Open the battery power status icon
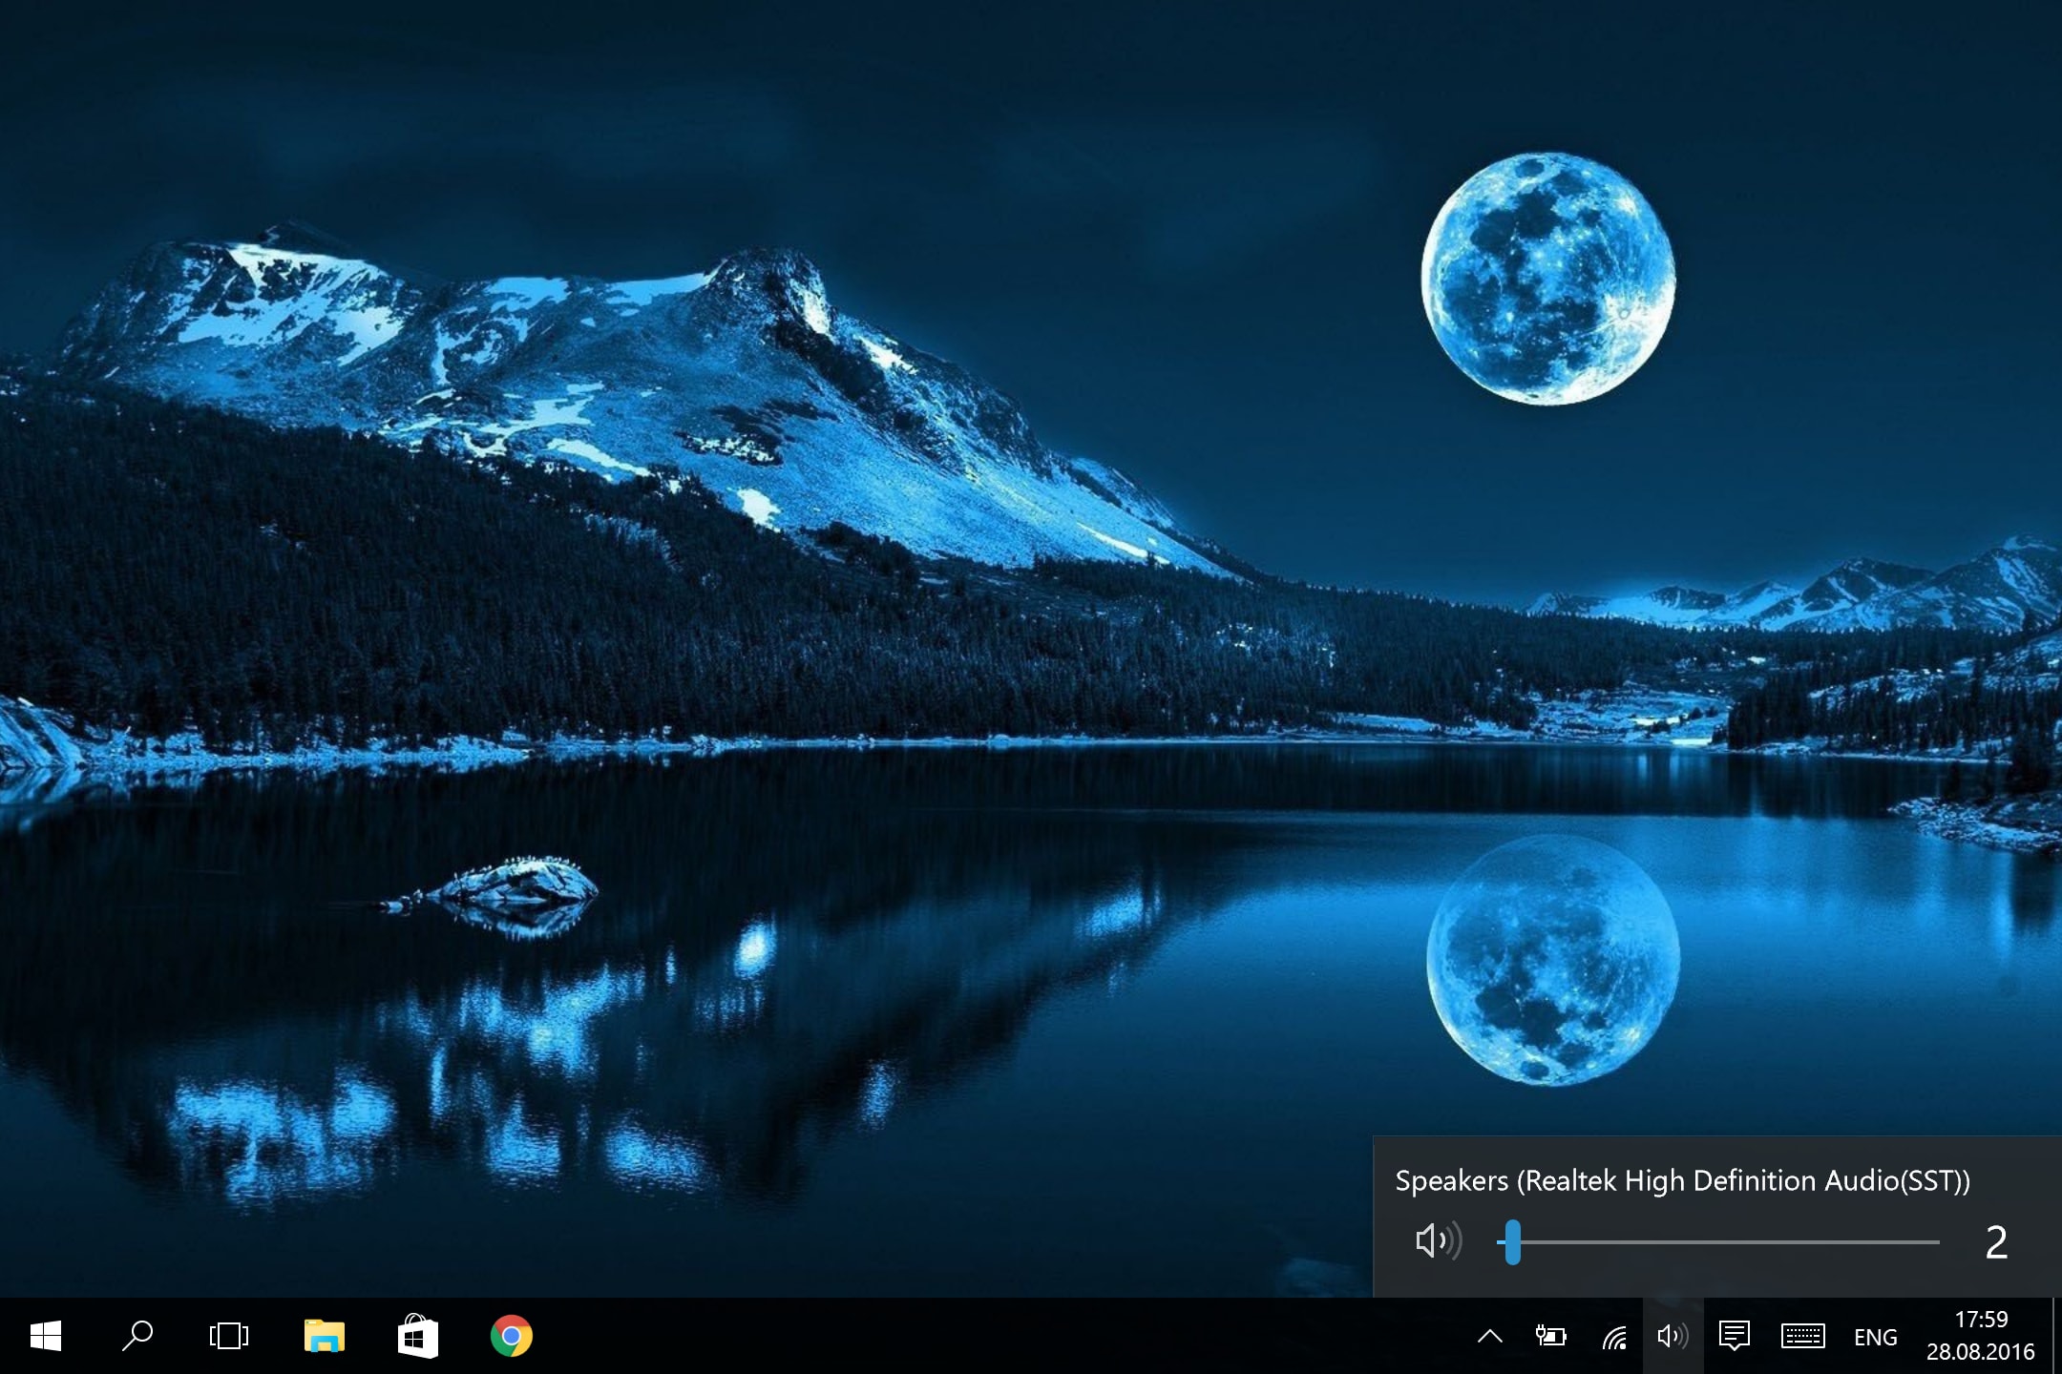The image size is (2062, 1374). click(1550, 1336)
